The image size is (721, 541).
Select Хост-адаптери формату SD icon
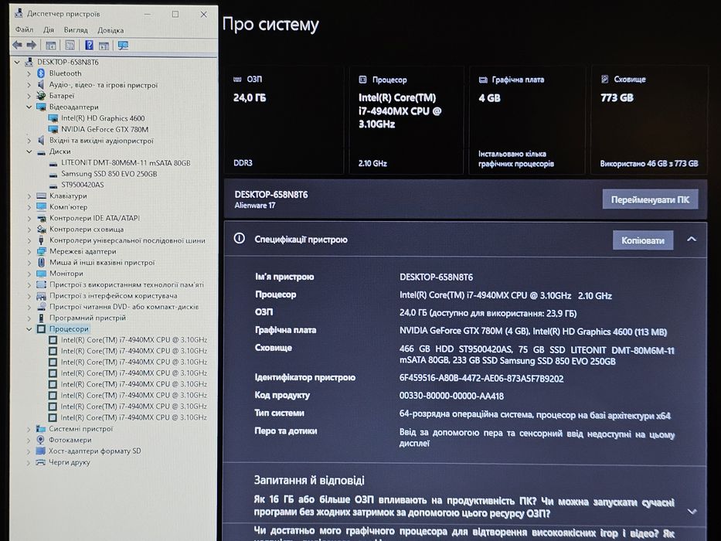pos(41,451)
